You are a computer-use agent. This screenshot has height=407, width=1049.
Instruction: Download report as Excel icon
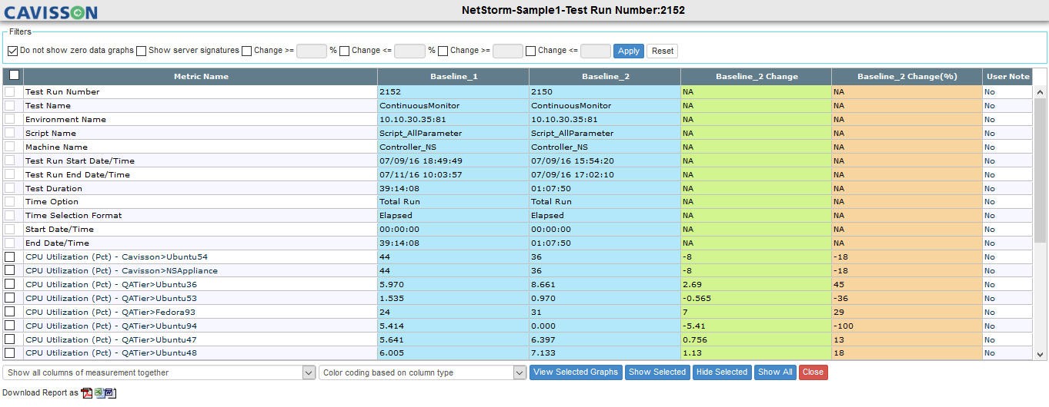pos(99,392)
